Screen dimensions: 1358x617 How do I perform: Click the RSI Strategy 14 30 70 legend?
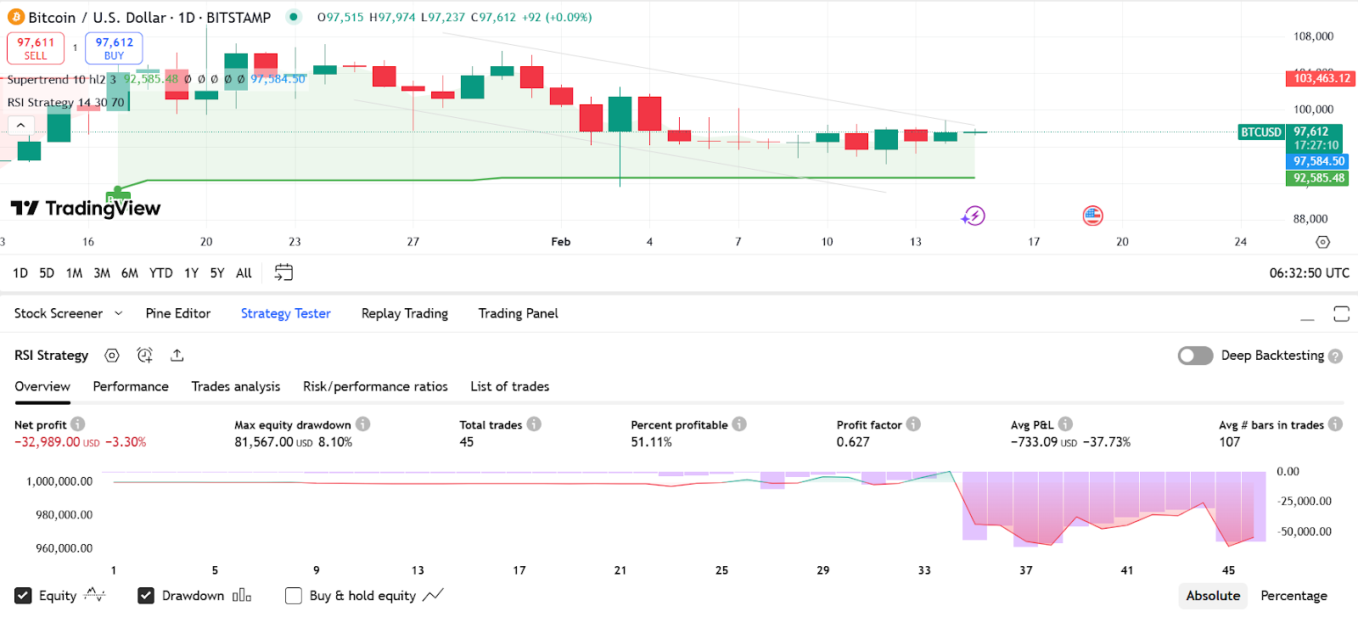[65, 102]
